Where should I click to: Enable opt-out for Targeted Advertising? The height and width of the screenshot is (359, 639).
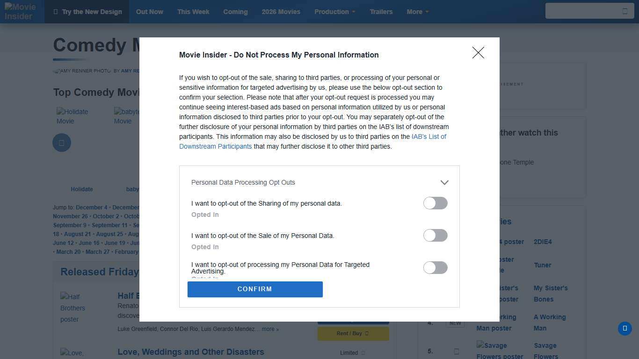click(x=435, y=267)
